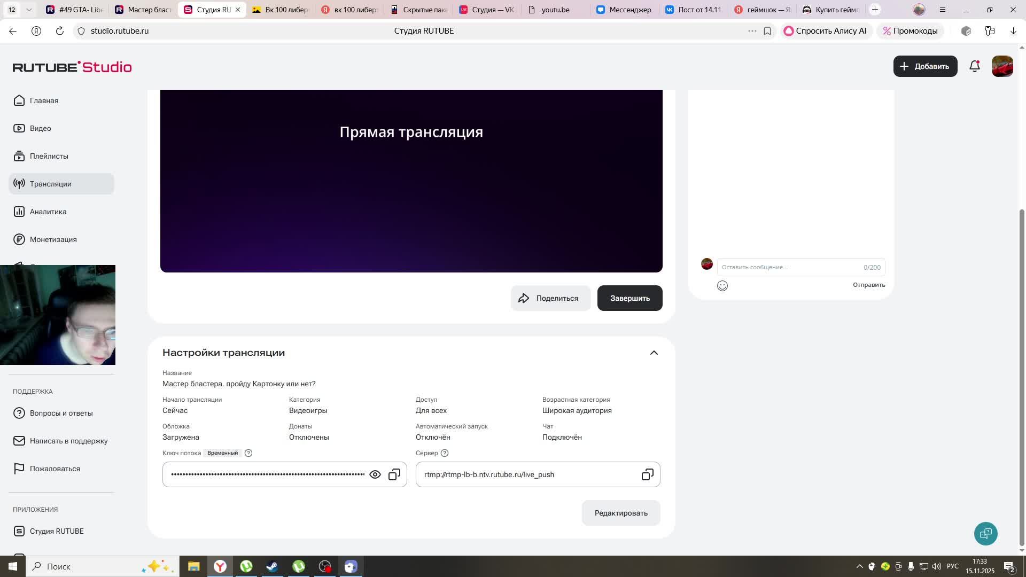
Task: Open the notifications bell
Action: [975, 66]
